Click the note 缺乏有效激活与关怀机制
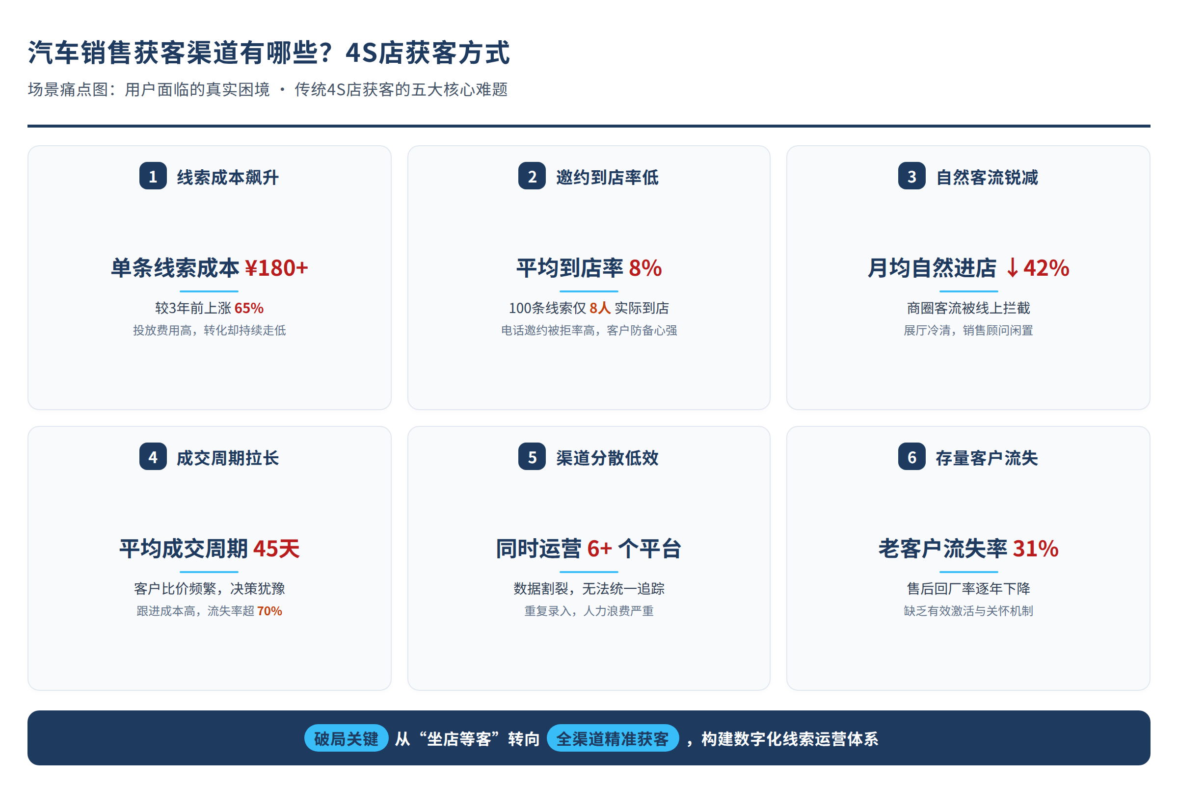This screenshot has height=785, width=1178. tap(968, 611)
